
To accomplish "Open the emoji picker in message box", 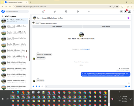I will (126, 86).
